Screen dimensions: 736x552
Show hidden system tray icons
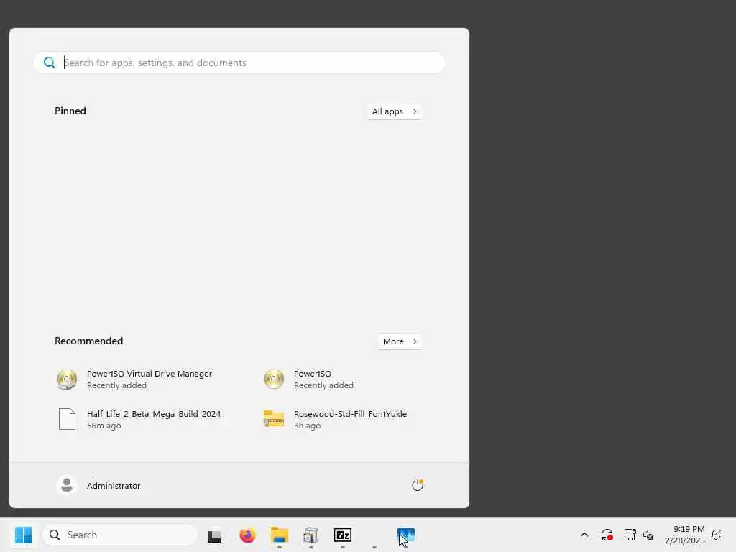(584, 535)
